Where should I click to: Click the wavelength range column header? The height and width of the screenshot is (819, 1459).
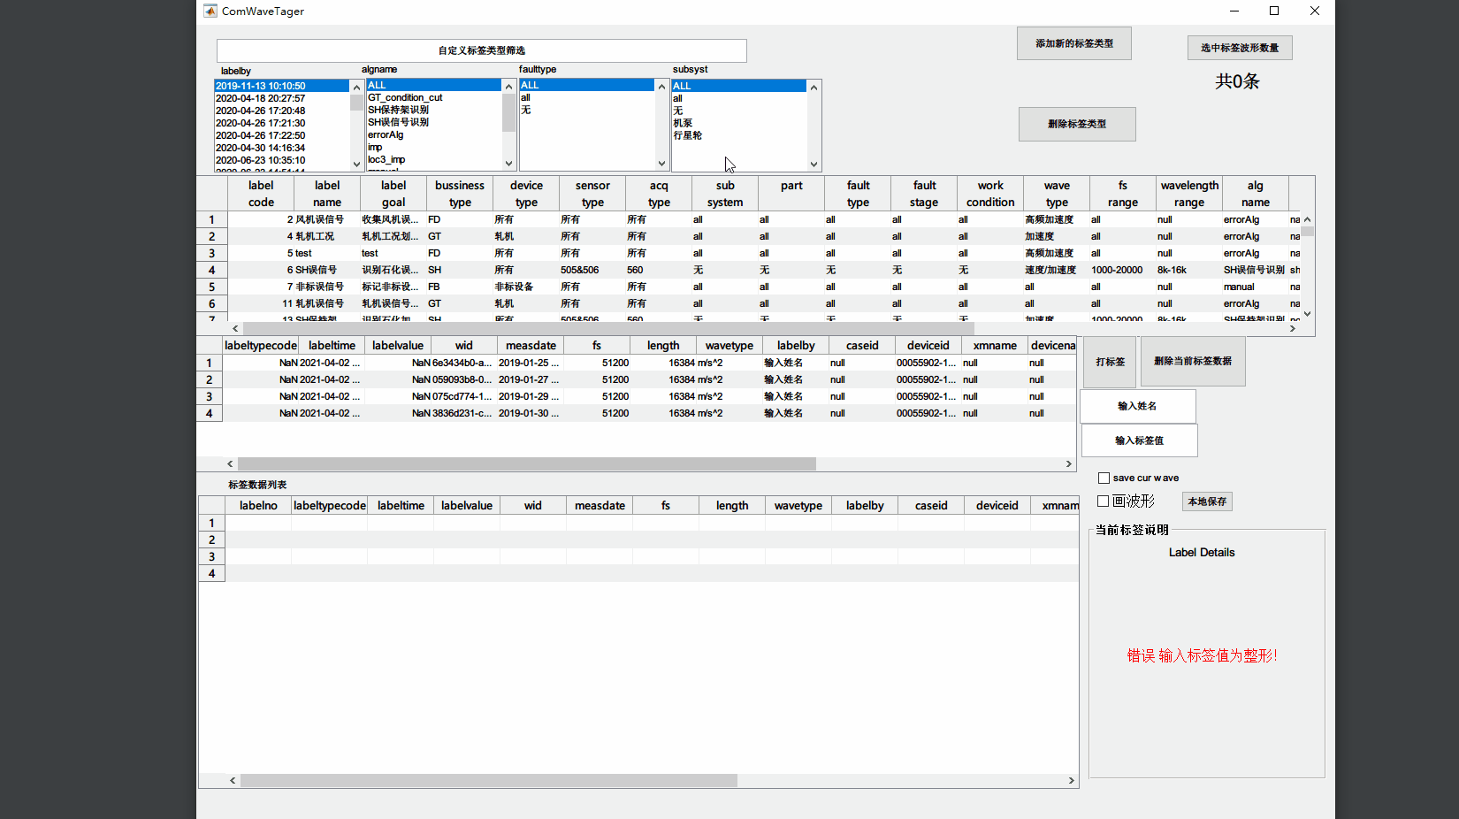(1189, 194)
